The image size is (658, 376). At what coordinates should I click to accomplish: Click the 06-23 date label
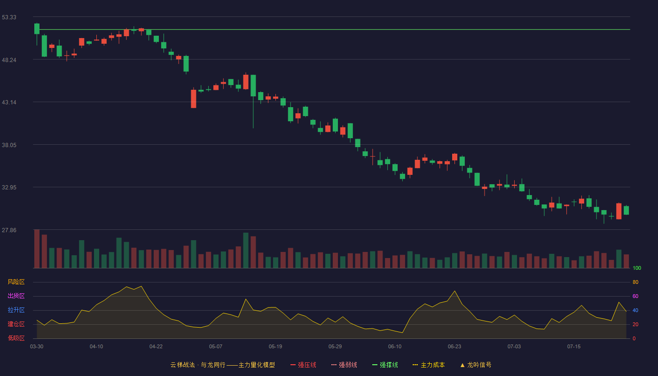point(454,346)
